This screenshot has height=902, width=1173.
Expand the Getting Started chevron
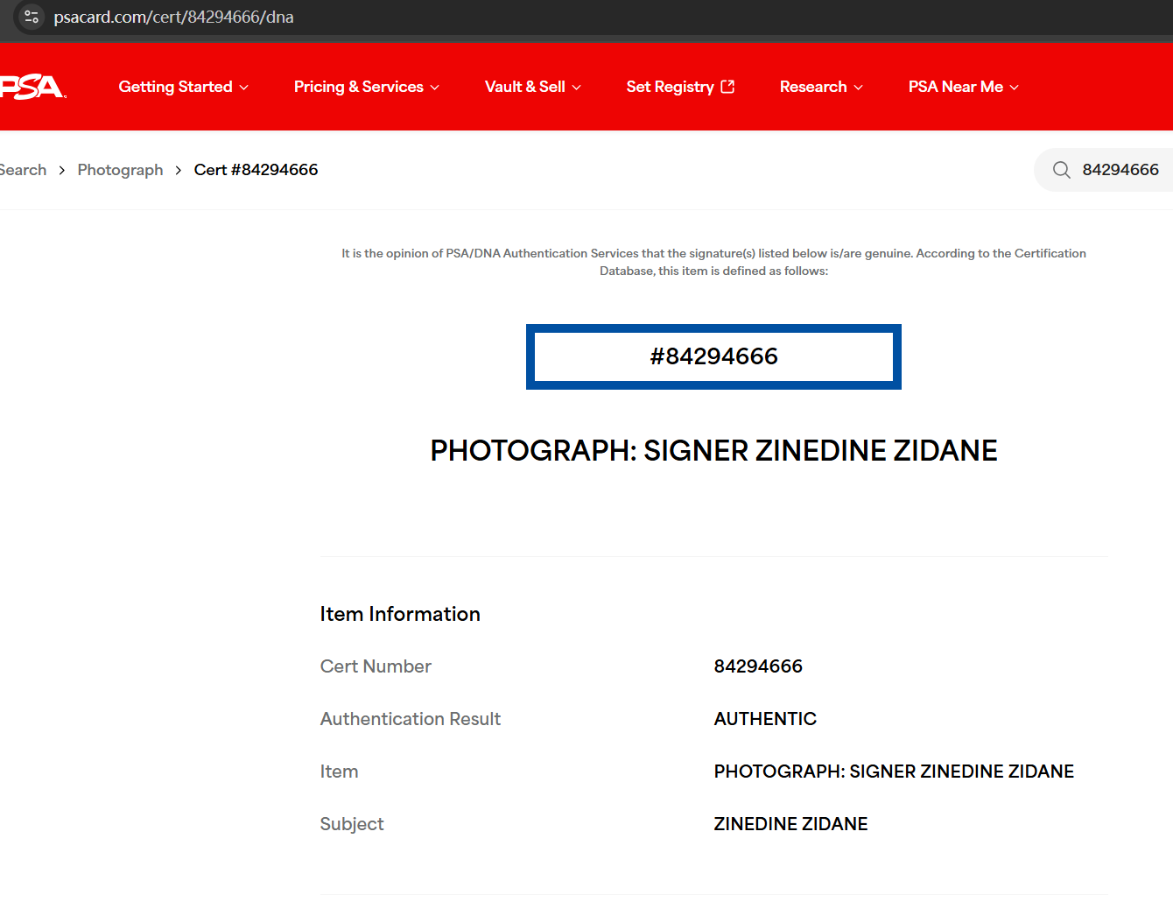(244, 88)
